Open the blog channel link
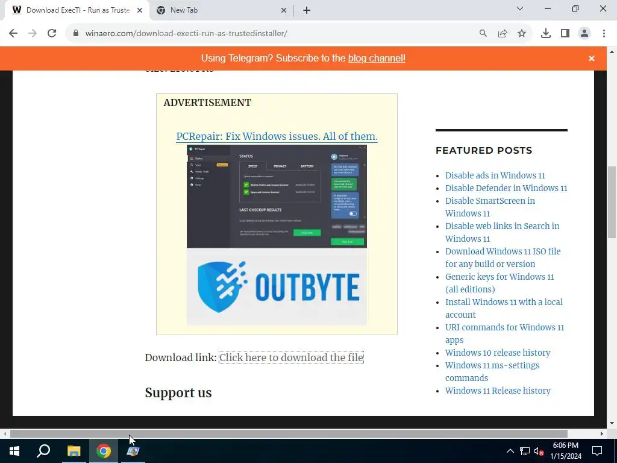617x463 pixels. coord(377,58)
